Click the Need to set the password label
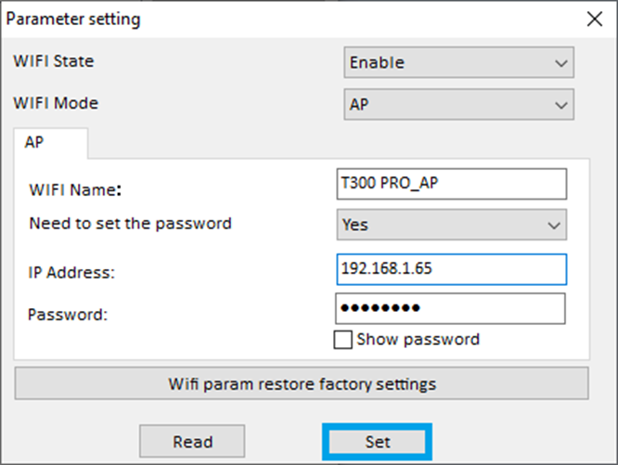 [131, 224]
